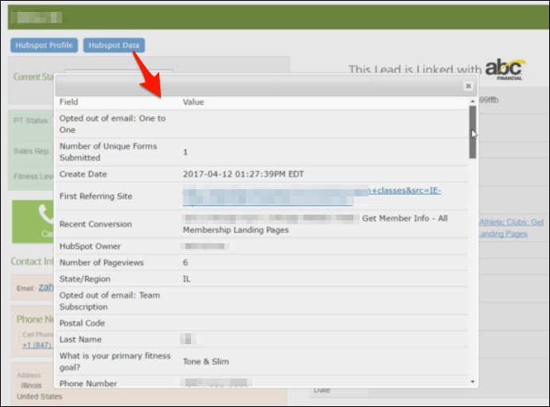The image size is (550, 407).
Task: Click the Hubspot Data button
Action: click(x=114, y=45)
